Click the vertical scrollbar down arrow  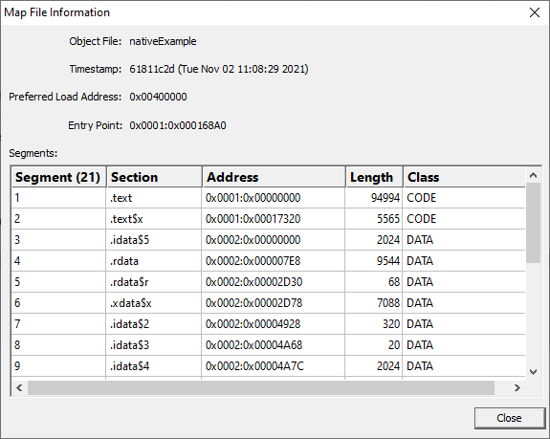click(x=533, y=372)
